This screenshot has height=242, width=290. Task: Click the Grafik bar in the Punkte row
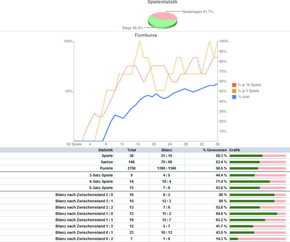(x=258, y=168)
